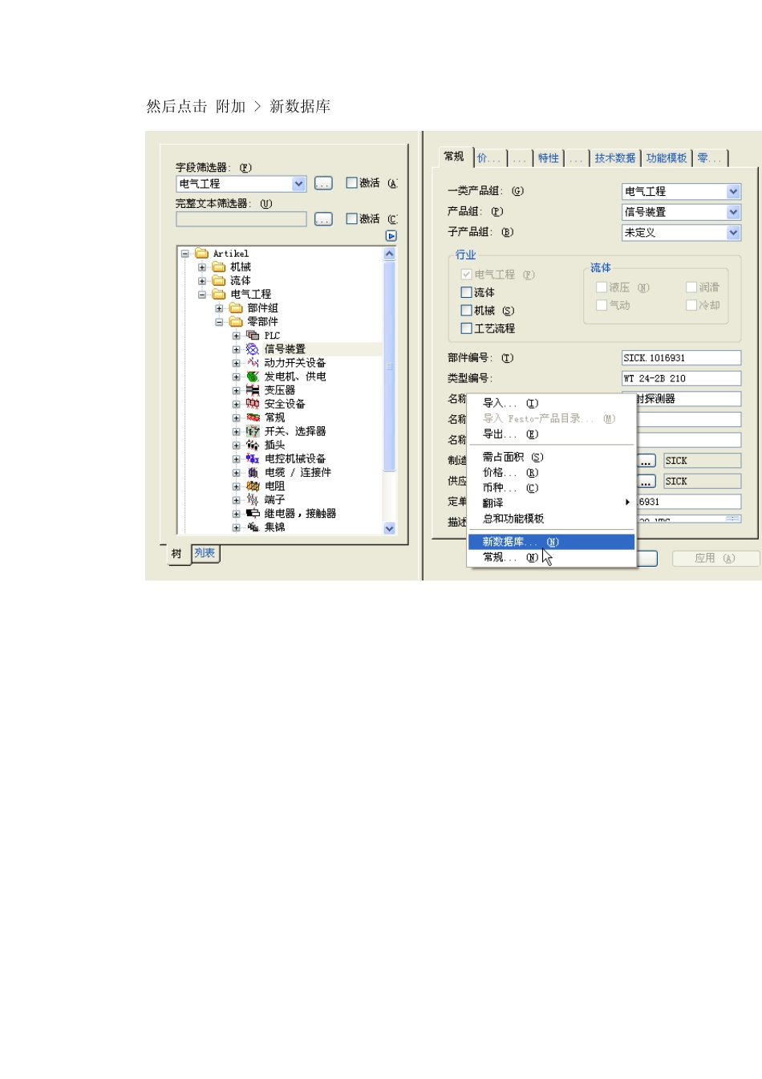Click the 电阻 tree icon
The height and width of the screenshot is (1079, 762).
(x=253, y=486)
